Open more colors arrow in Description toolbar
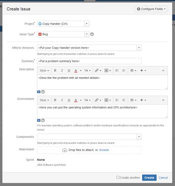 click(x=81, y=71)
